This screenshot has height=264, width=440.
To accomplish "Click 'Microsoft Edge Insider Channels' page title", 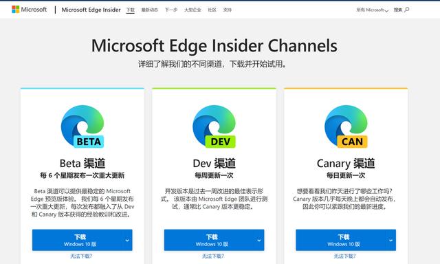I will click(x=214, y=45).
